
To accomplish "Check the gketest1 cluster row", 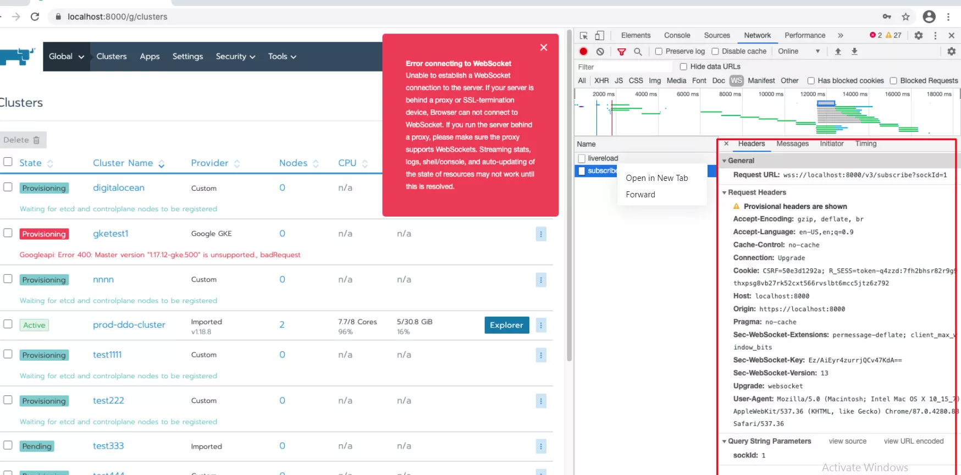I will pyautogui.click(x=8, y=233).
